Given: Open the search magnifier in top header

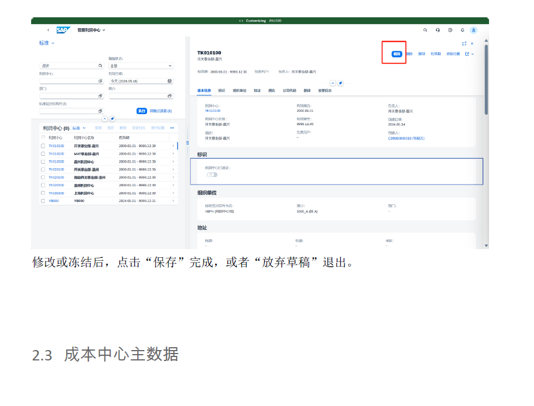Looking at the screenshot, I should click(x=425, y=30).
